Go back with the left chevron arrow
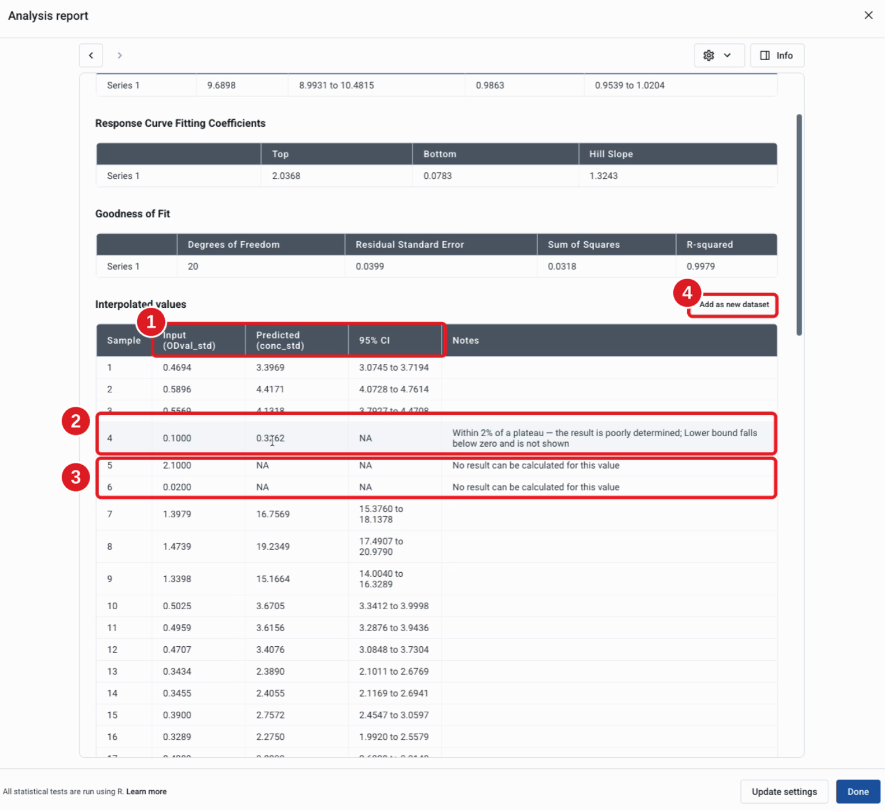Screen dimensions: 885x810 [x=91, y=56]
